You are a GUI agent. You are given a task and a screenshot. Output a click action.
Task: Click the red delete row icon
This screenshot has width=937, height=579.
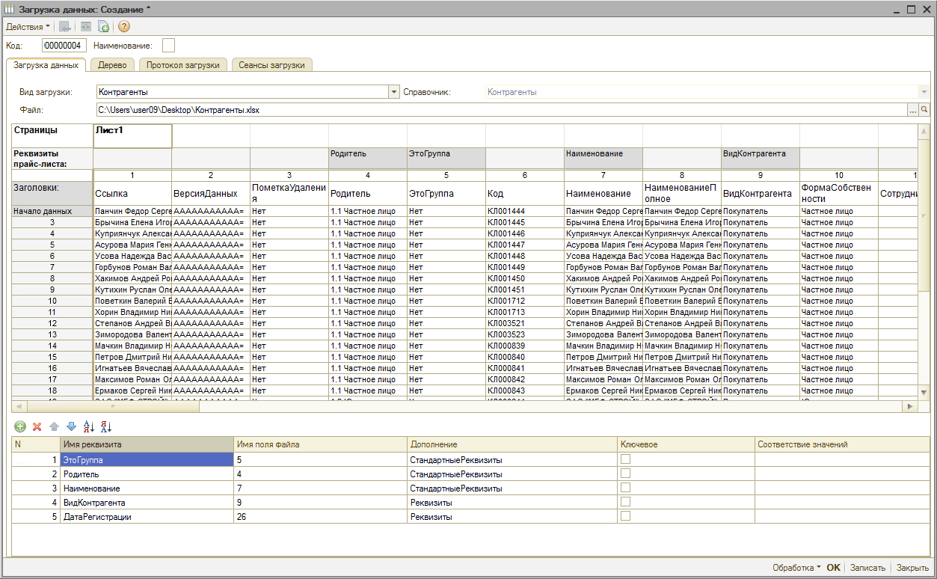[x=37, y=426]
